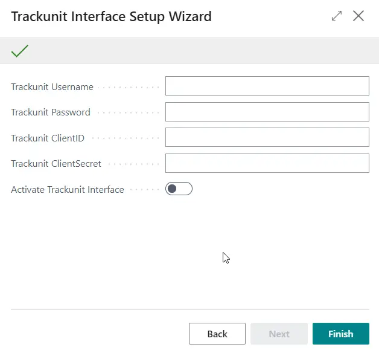This screenshot has height=353, width=379.
Task: Enable the Activate Trackunit Interface switch
Action: 179,189
